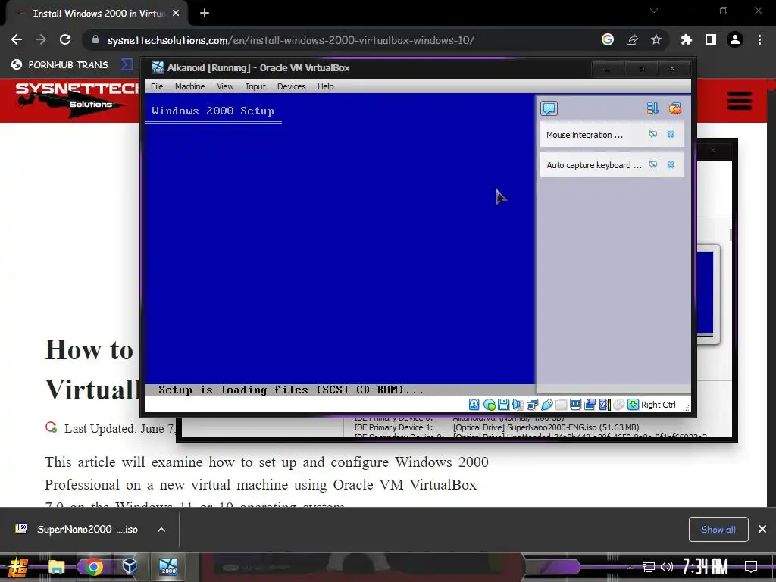Expand the Mouse integration notification text

[584, 135]
